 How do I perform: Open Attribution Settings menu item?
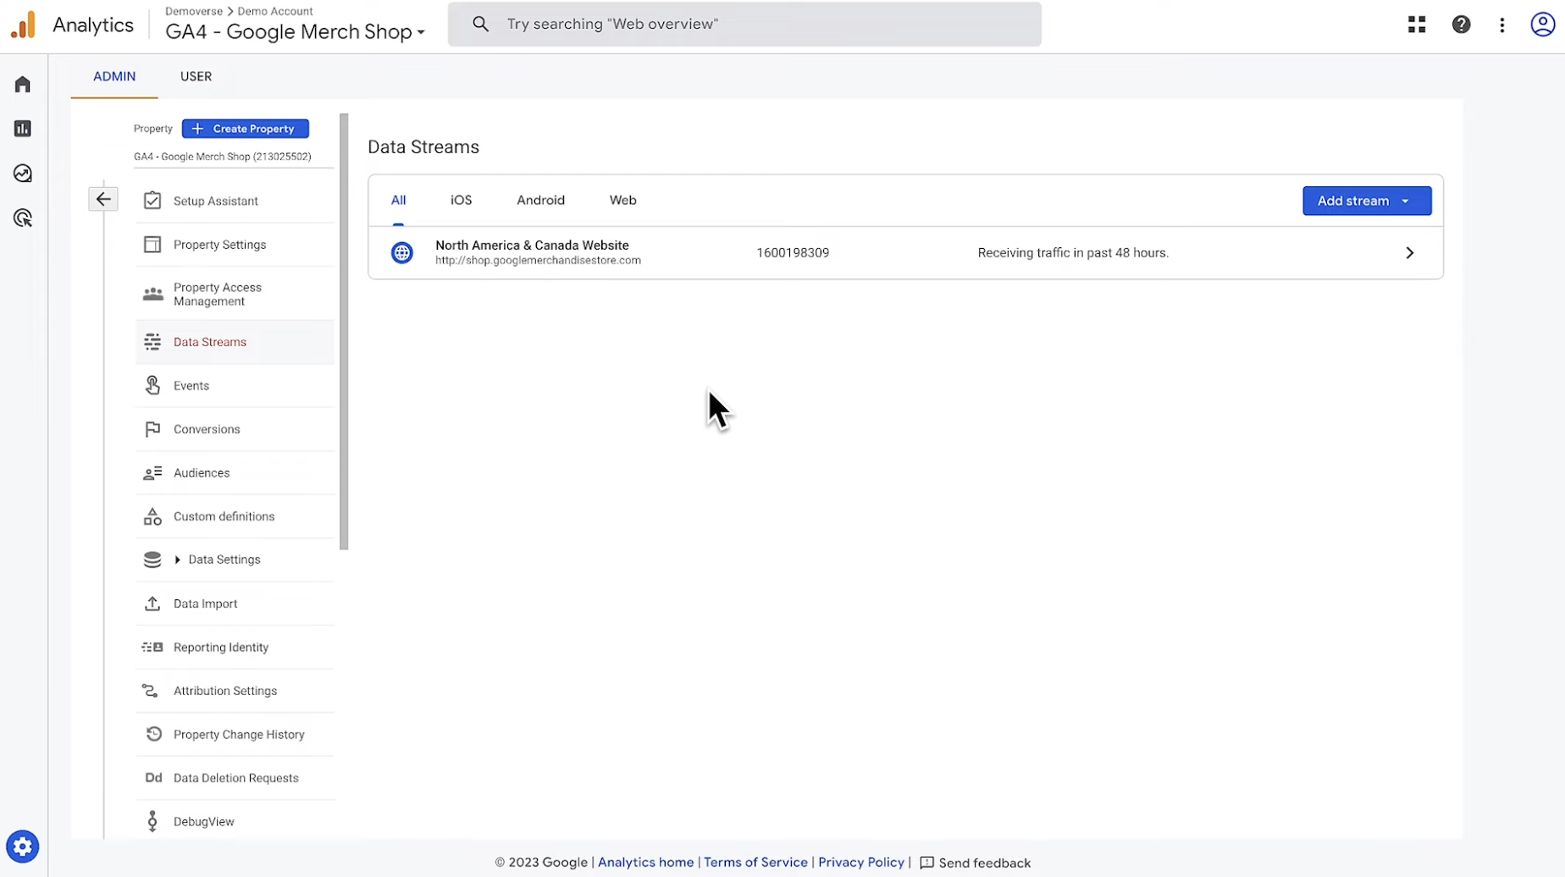click(x=235, y=691)
